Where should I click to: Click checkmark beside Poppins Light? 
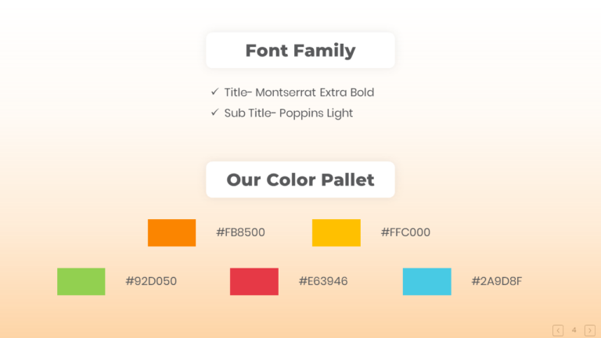214,113
